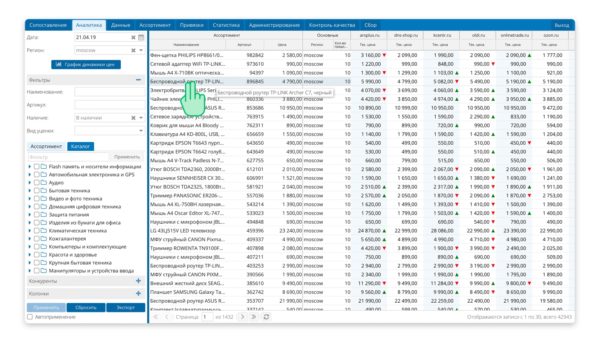Tick the Аудио category checkbox
This screenshot has height=342, width=600.
click(x=37, y=182)
